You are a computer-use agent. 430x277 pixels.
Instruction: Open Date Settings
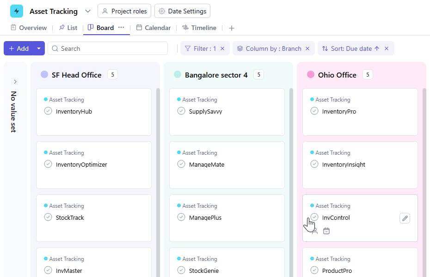182,11
